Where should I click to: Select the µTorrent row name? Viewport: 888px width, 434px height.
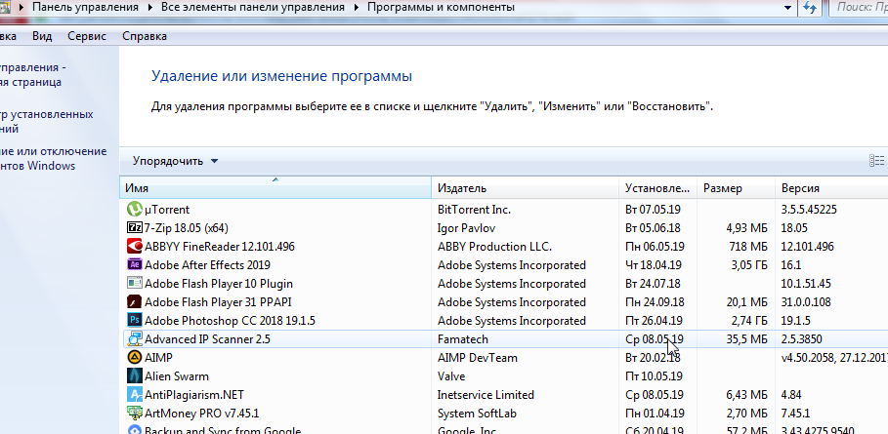167,210
